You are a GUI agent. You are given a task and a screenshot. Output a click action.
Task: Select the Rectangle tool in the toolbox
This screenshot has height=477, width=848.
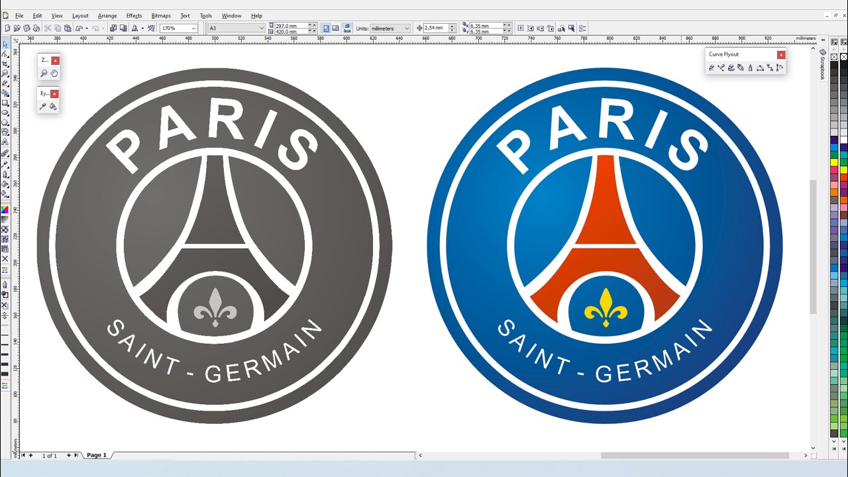(5, 103)
